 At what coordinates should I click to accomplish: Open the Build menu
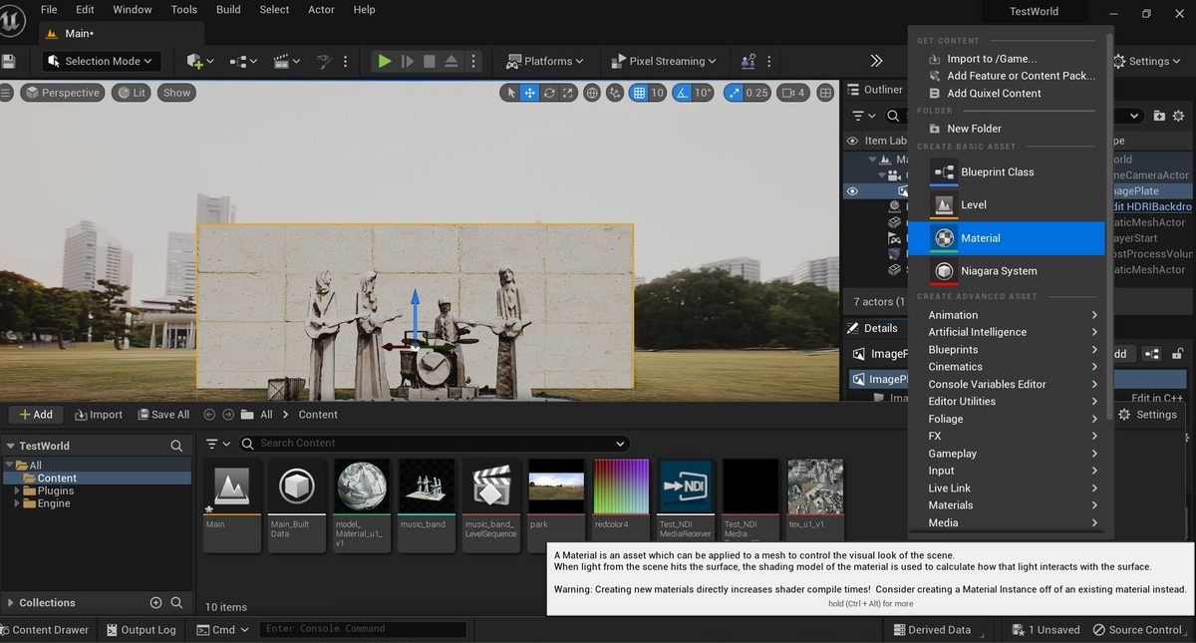click(228, 10)
